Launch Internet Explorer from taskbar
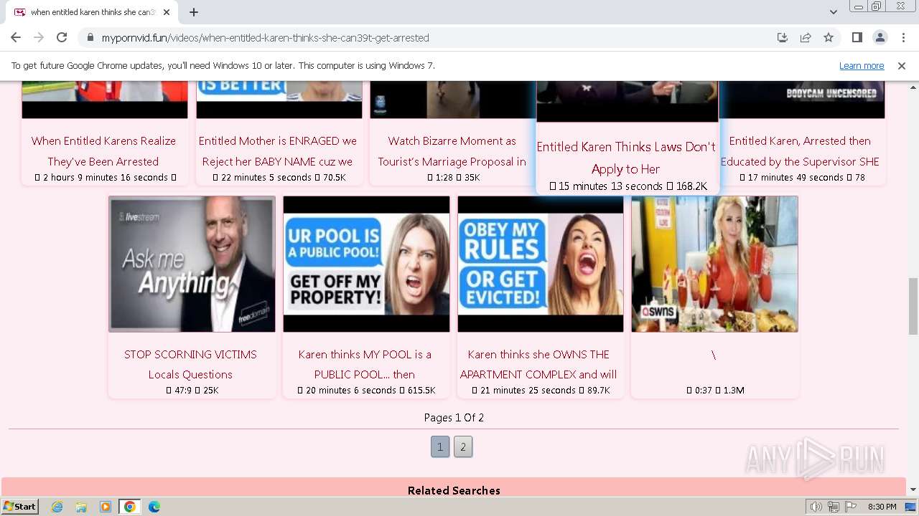The height and width of the screenshot is (516, 919). point(57,507)
